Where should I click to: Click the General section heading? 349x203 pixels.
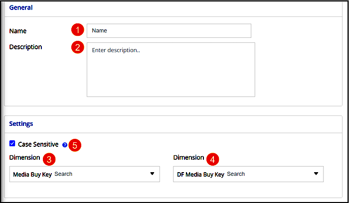point(21,8)
